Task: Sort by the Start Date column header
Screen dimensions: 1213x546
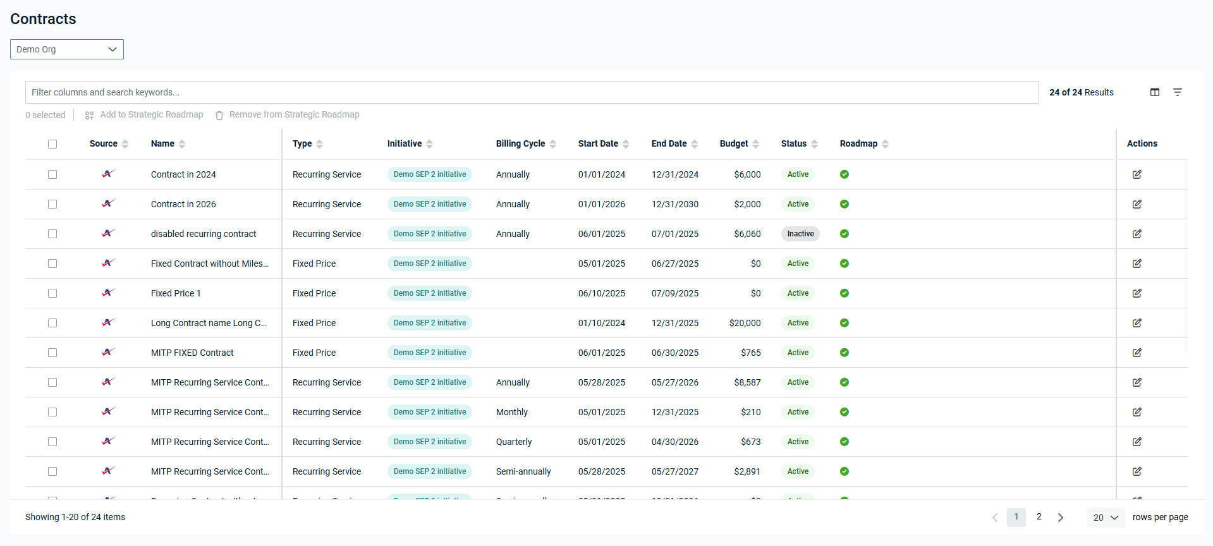Action: point(598,143)
